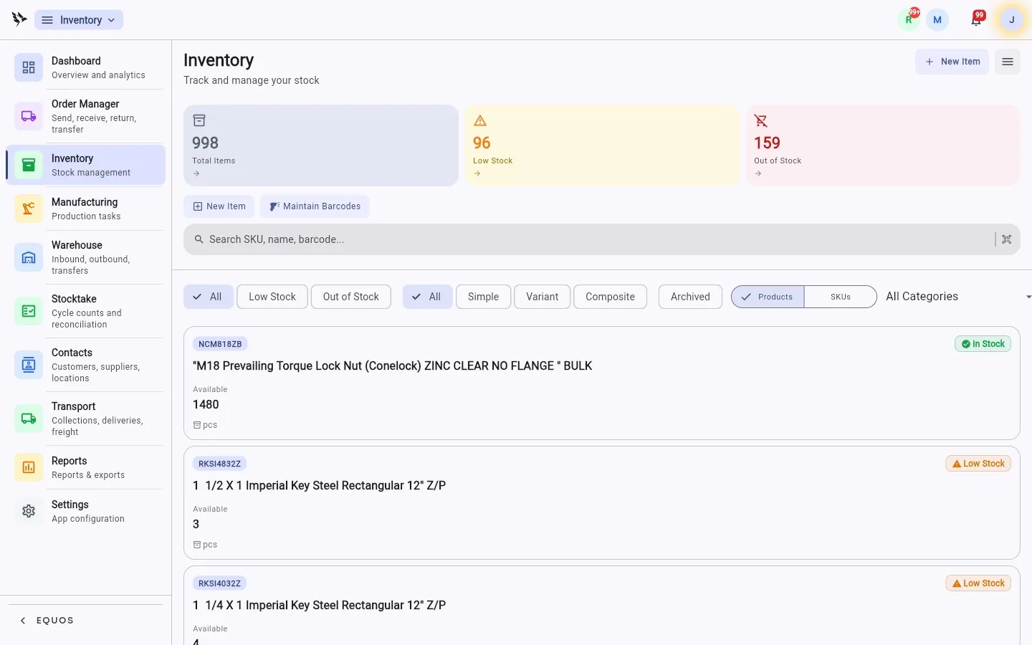Open the 159 Out of Stock card
This screenshot has width=1032, height=645.
point(883,145)
